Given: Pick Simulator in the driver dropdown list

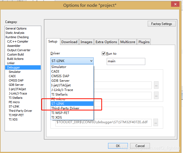Looking at the screenshot, I should (x=59, y=67).
